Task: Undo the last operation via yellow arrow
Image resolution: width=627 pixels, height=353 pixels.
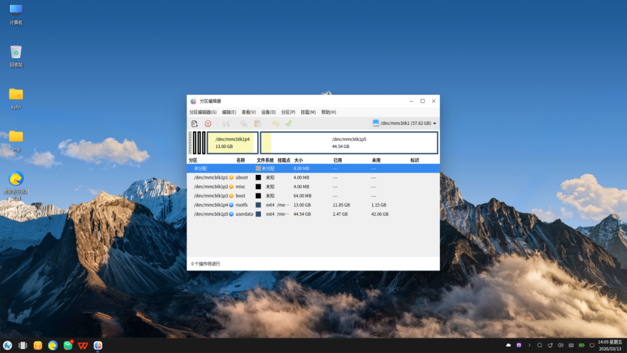Action: (275, 124)
